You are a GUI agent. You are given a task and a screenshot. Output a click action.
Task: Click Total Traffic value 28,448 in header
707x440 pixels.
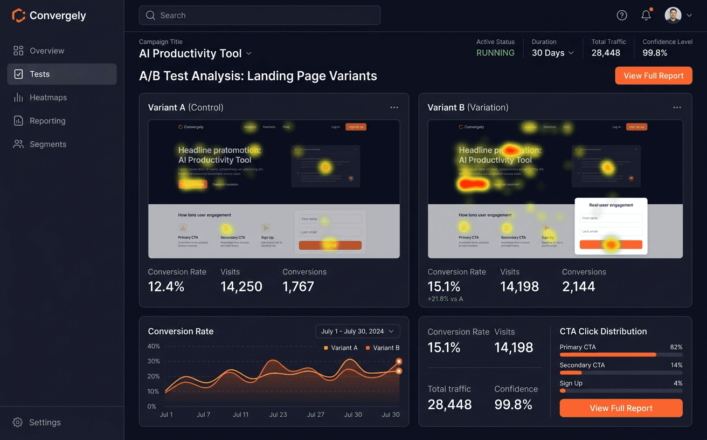(606, 53)
